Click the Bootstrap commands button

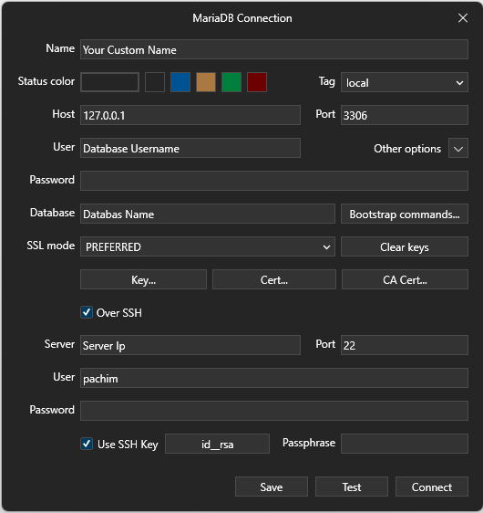pos(405,214)
